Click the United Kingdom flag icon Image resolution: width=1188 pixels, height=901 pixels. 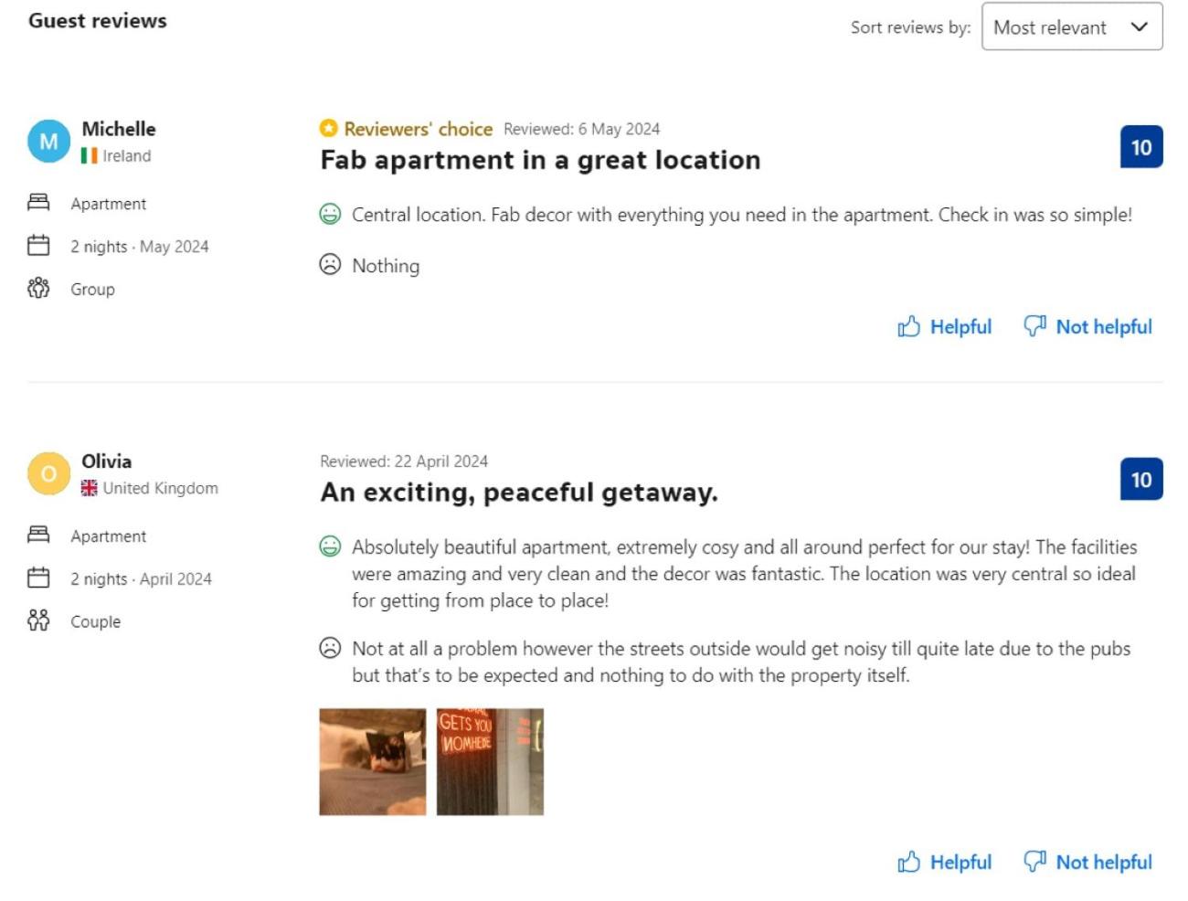pos(89,488)
